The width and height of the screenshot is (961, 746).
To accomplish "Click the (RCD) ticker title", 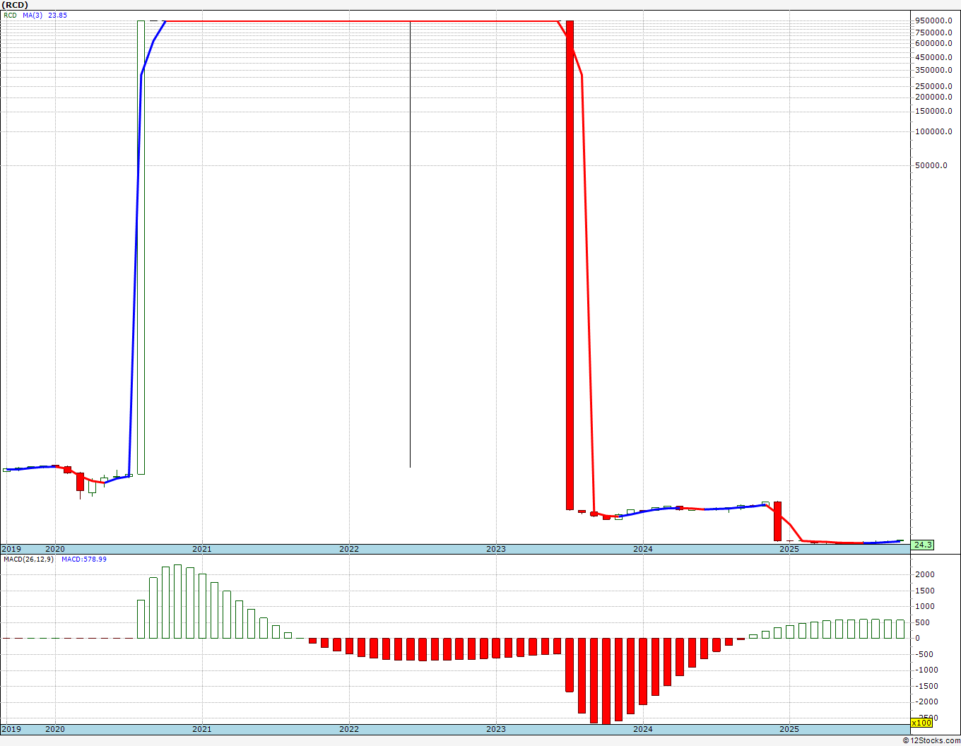I will click(15, 5).
